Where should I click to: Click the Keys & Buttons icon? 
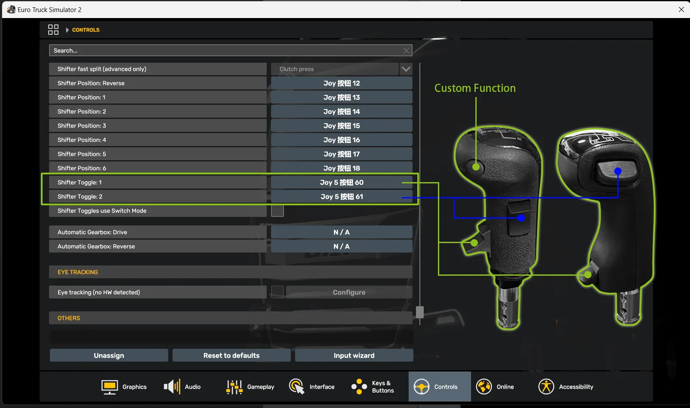coord(359,387)
